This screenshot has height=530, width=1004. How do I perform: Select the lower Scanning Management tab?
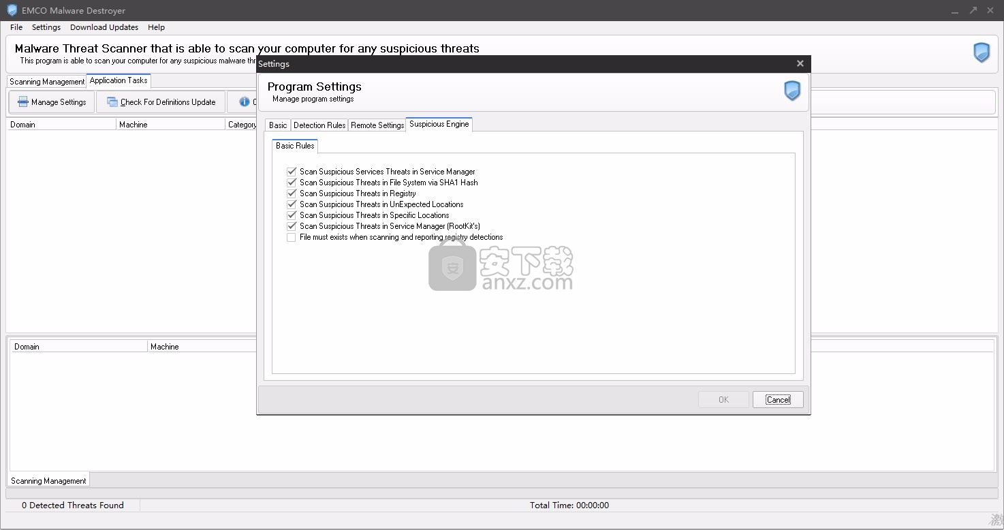tap(48, 481)
